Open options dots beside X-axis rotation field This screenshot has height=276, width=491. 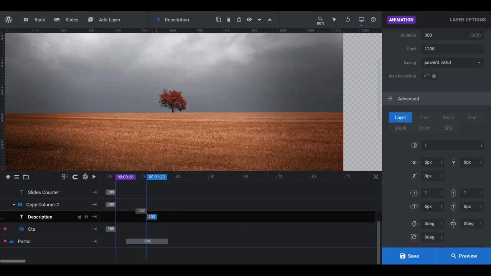[442, 223]
